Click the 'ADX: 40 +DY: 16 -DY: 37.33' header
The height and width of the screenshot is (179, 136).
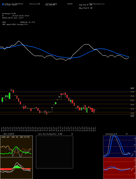click(15, 137)
